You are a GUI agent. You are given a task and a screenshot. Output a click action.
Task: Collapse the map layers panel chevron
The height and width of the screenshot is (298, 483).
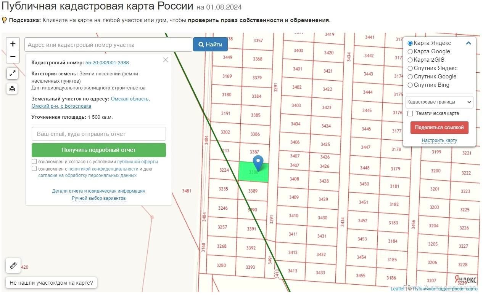pos(469,43)
